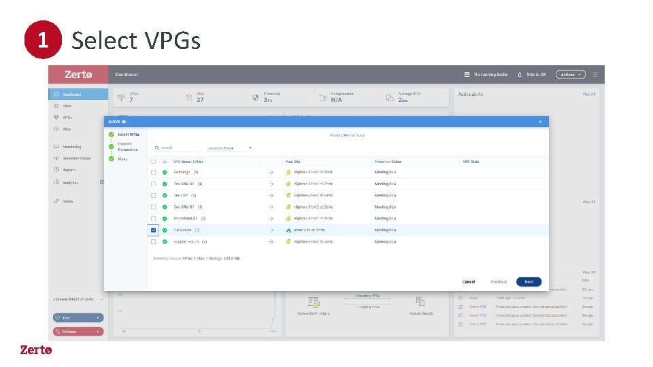This screenshot has width=653, height=367.
Task: Check the Exchange VPG checkbox
Action: pos(153,172)
